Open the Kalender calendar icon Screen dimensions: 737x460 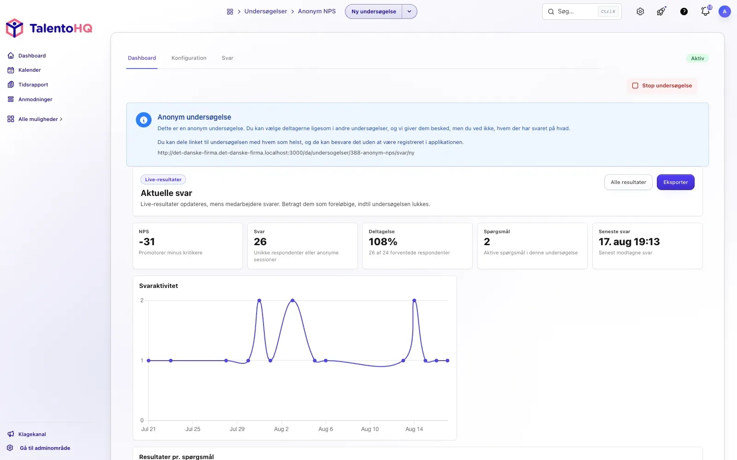pyautogui.click(x=11, y=70)
